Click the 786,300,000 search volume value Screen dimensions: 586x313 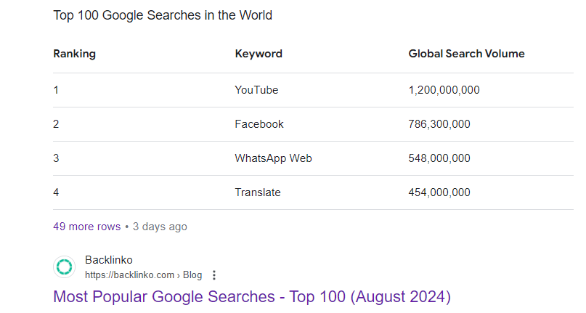click(x=439, y=124)
